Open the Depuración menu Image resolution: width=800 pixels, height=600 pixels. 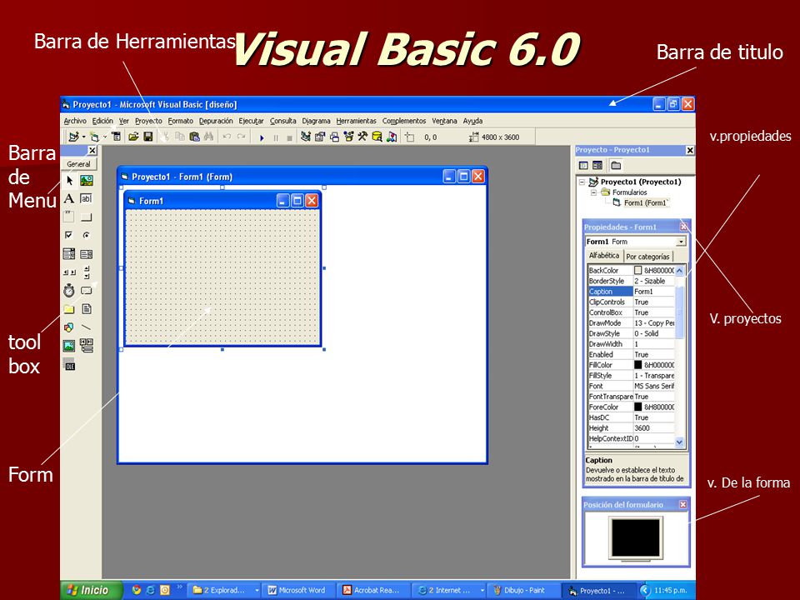[216, 121]
